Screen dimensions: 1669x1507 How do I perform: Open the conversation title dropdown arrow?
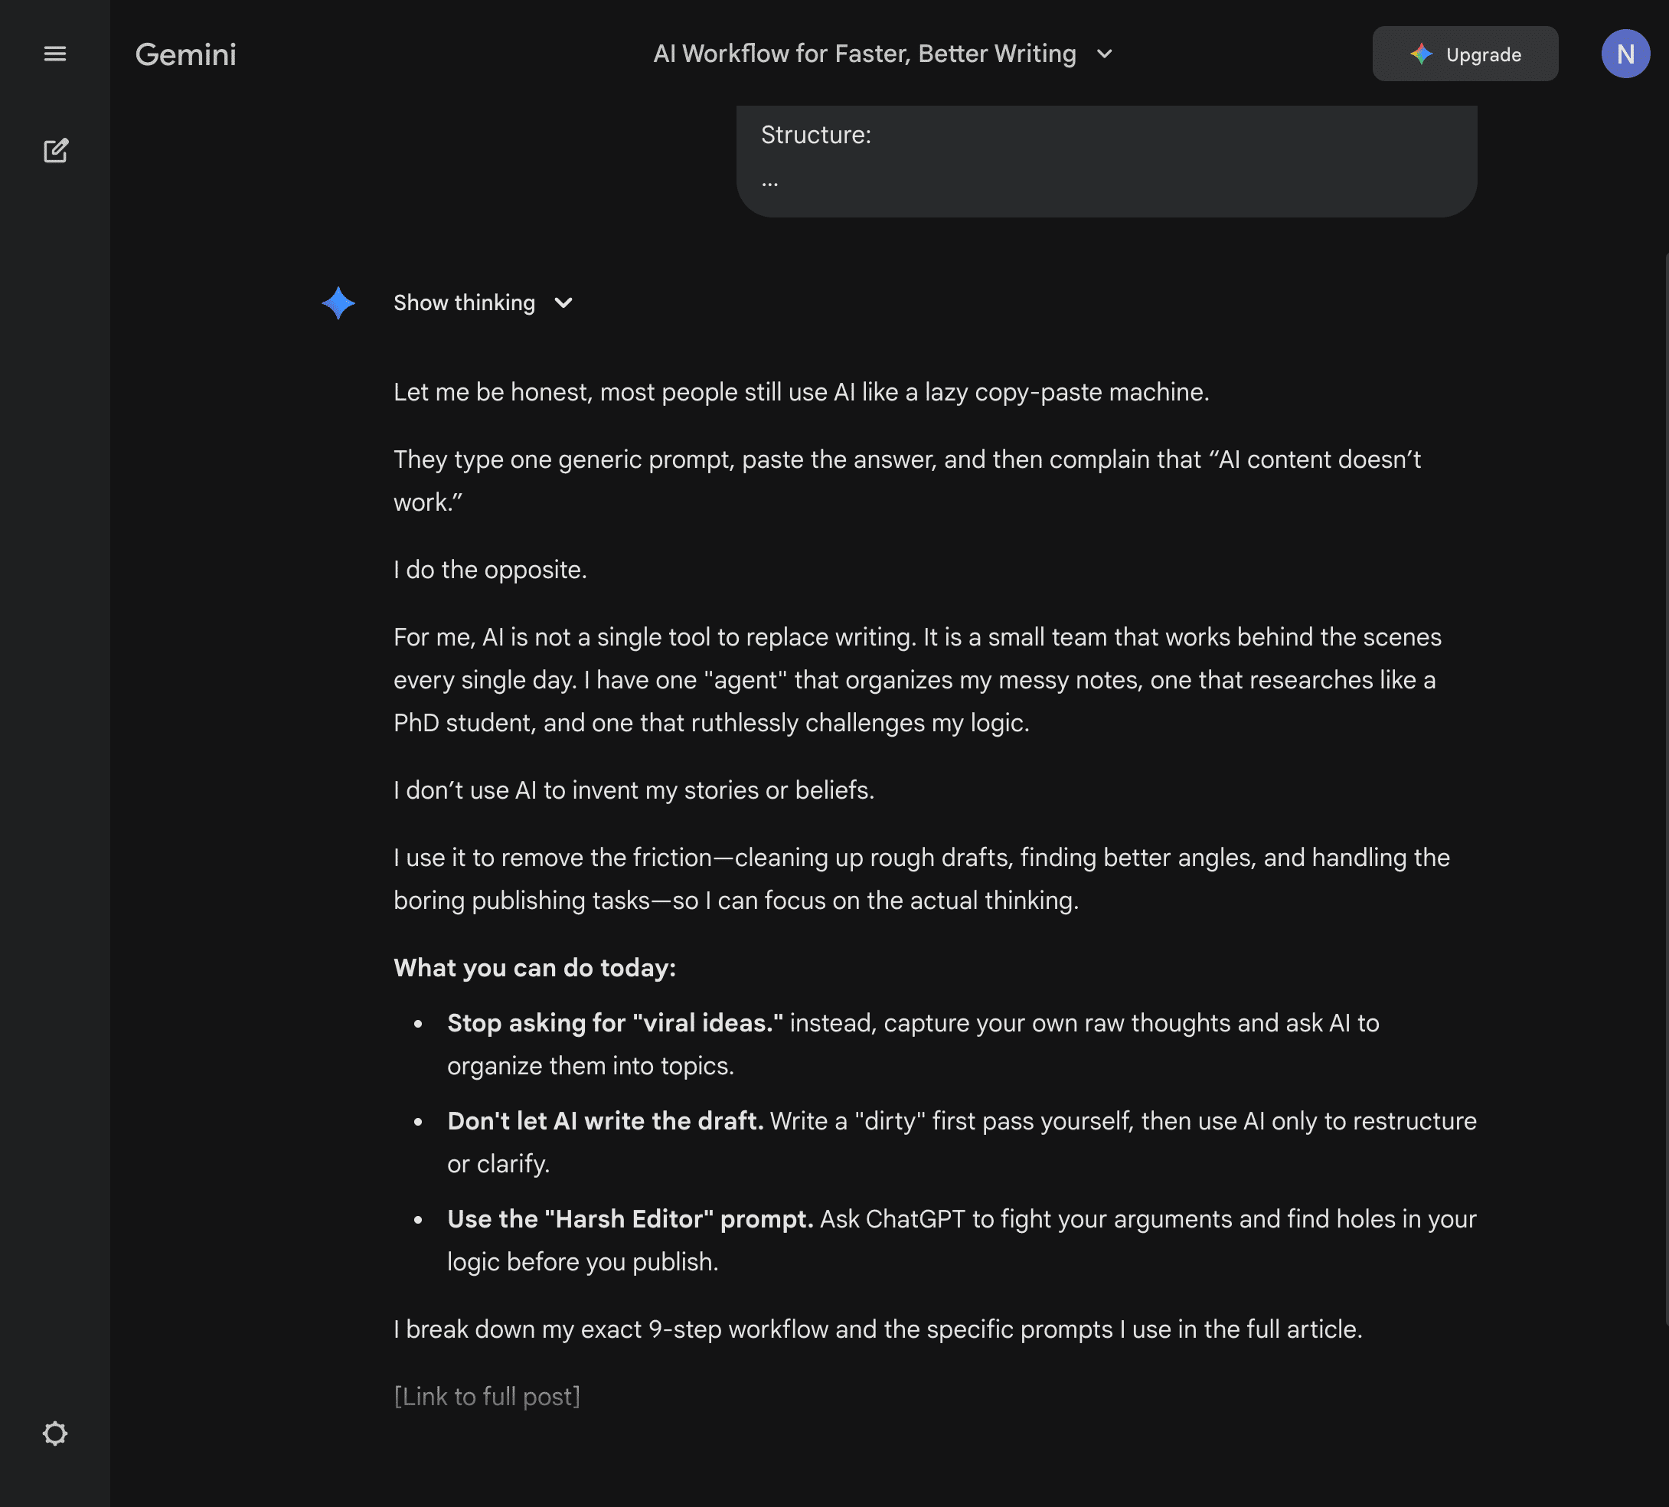[x=1103, y=54]
